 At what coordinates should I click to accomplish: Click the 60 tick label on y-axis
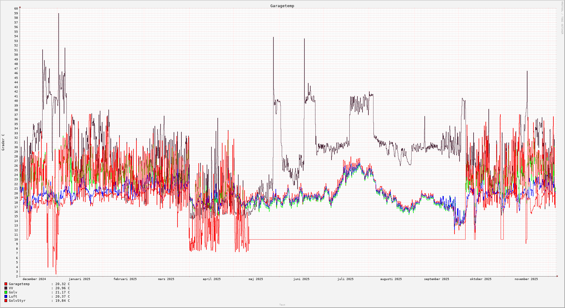[16, 9]
